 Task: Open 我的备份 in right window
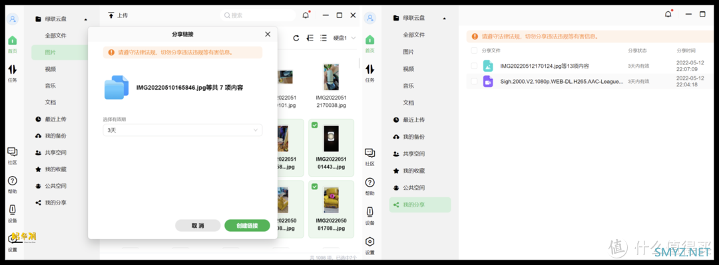tap(409, 137)
